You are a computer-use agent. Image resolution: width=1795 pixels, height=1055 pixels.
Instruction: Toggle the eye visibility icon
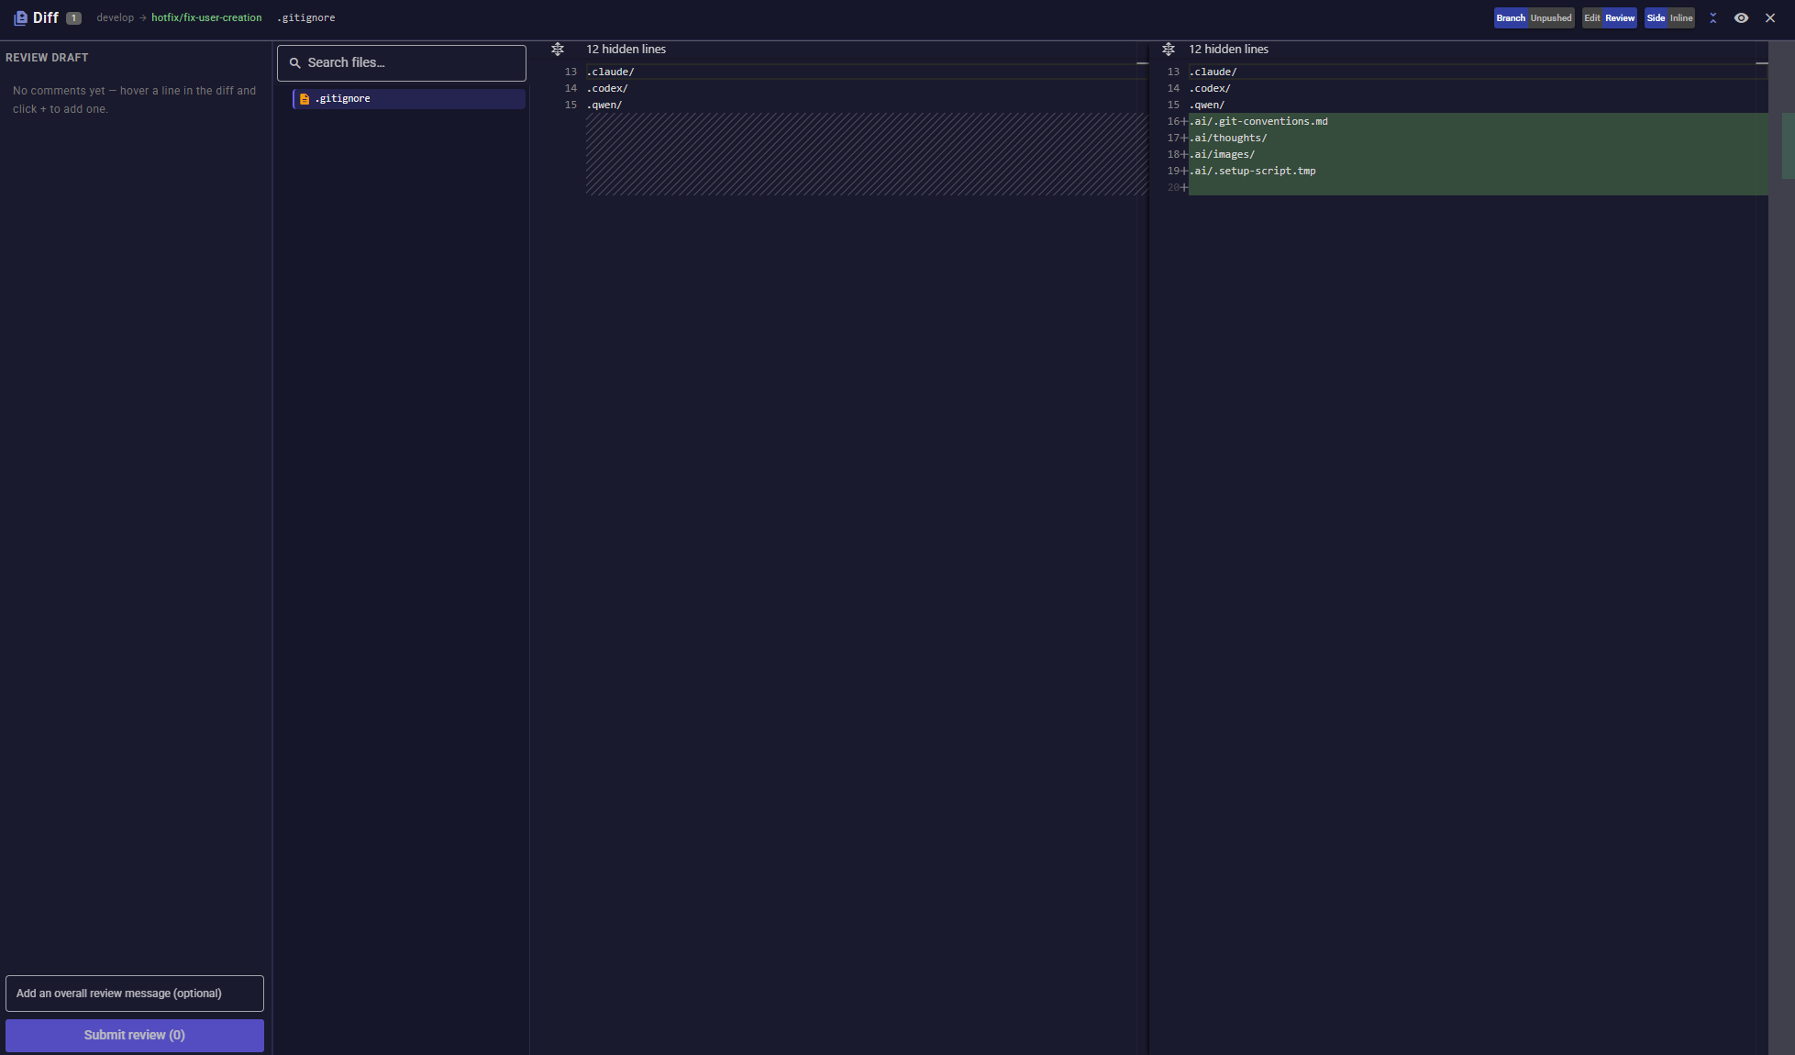click(x=1741, y=18)
